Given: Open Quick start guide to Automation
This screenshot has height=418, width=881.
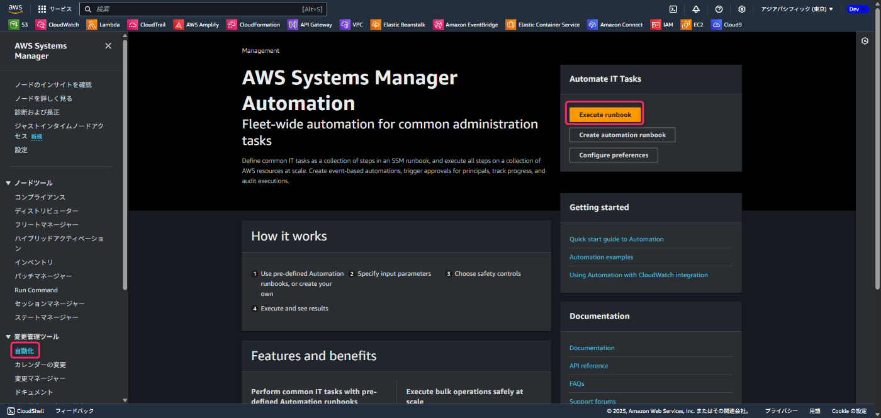Looking at the screenshot, I should 617,239.
